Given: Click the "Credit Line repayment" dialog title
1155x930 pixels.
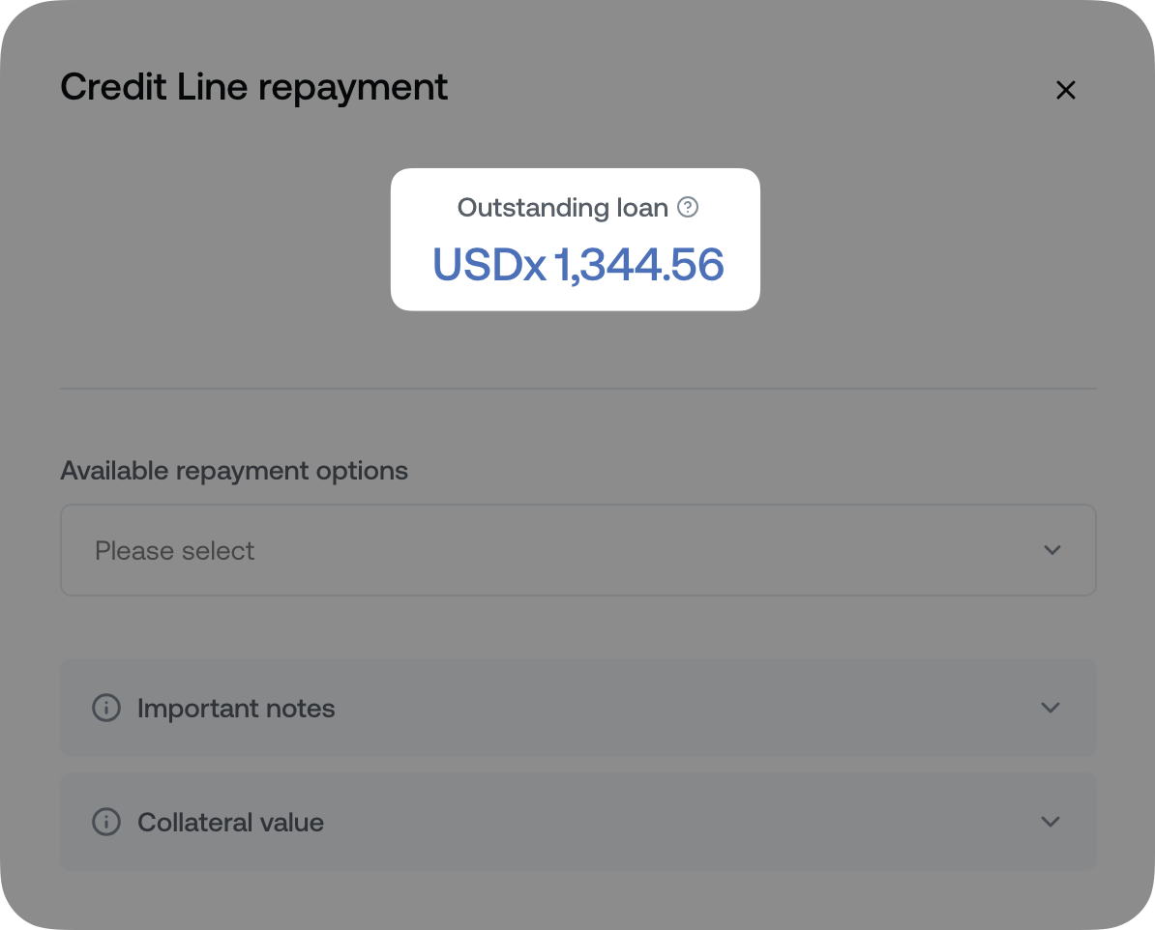Looking at the screenshot, I should coord(253,88).
